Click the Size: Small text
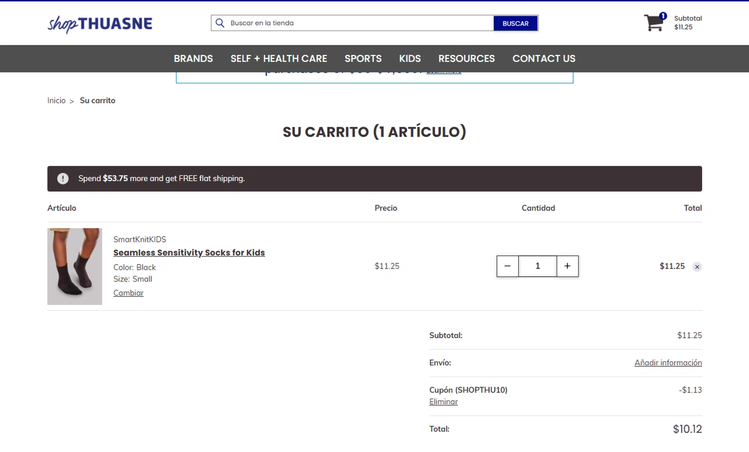Image resolution: width=749 pixels, height=452 pixels. pos(133,279)
